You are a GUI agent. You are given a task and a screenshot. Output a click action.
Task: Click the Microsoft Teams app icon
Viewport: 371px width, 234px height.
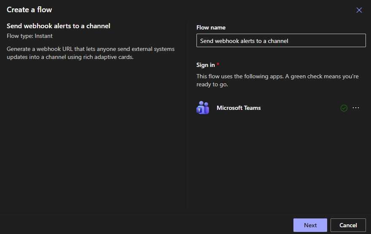(203, 108)
